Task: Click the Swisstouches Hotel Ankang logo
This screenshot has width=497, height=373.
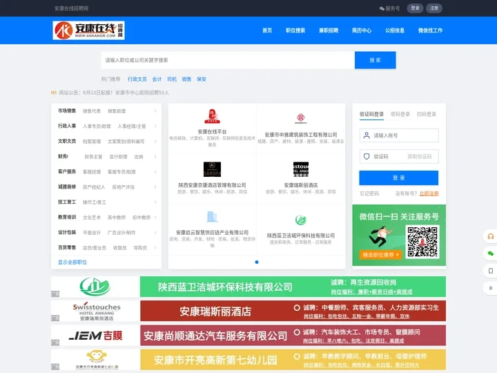Action: (x=97, y=312)
